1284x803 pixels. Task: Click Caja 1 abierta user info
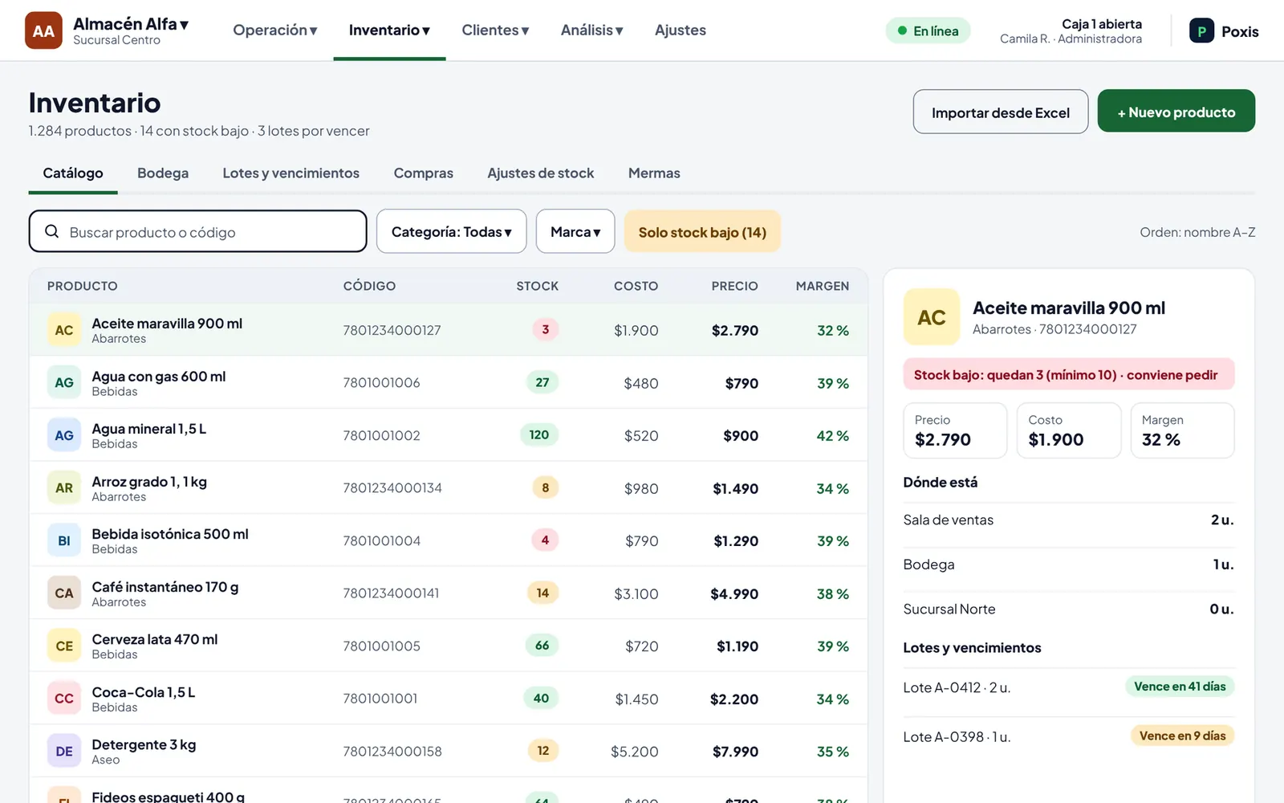point(1071,31)
